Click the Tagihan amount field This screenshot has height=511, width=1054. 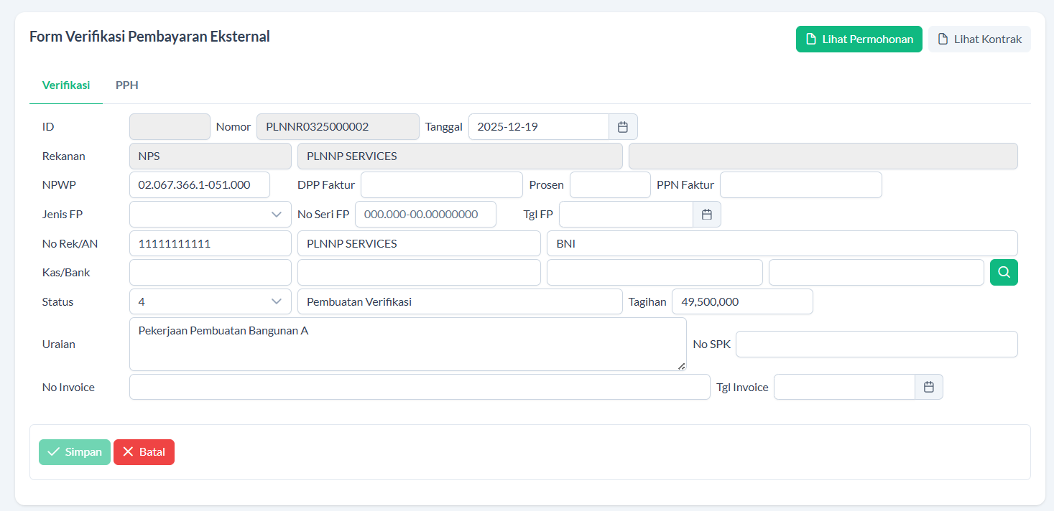[741, 302]
